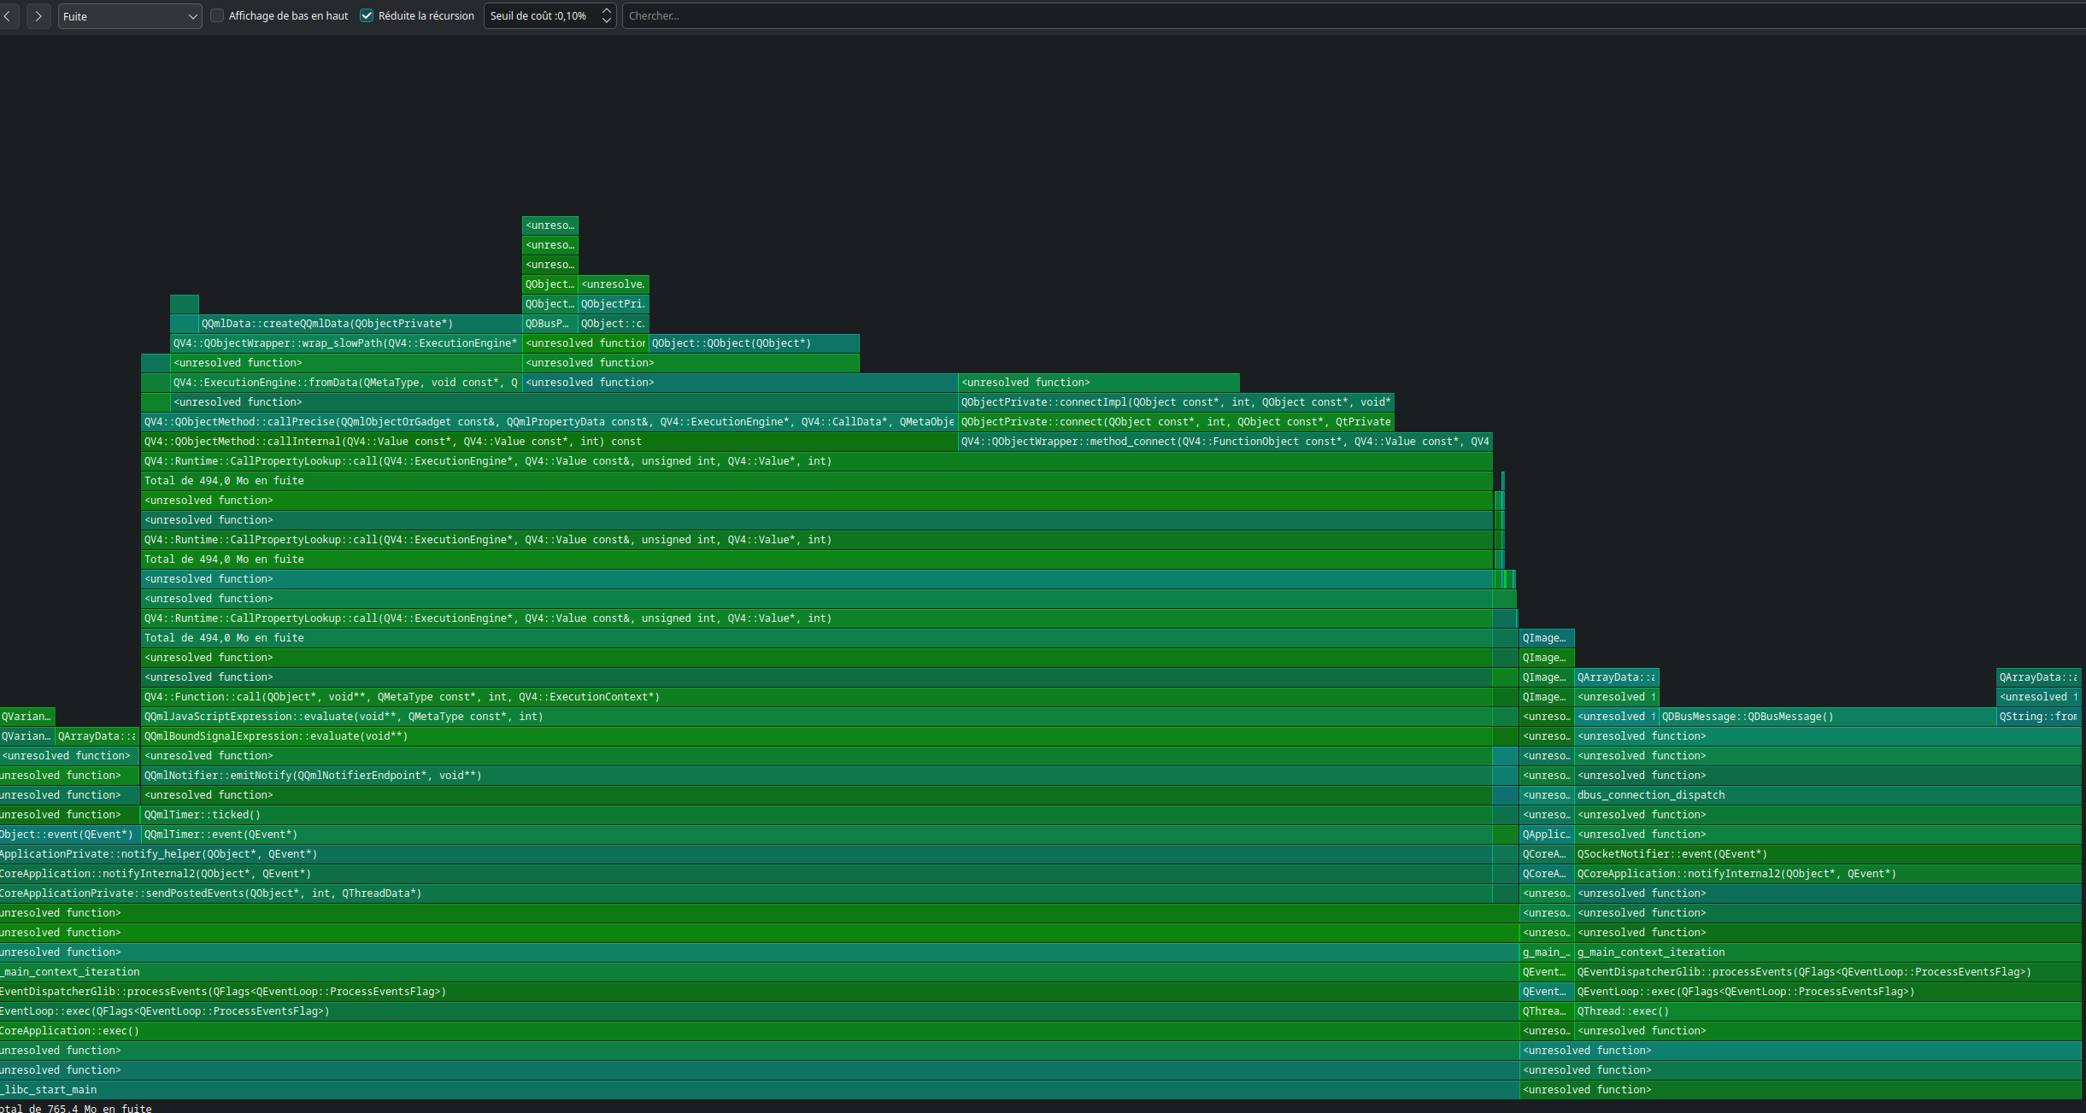This screenshot has height=1113, width=2086.
Task: Select QObject::QObject(QObject*) frame
Action: tap(754, 343)
